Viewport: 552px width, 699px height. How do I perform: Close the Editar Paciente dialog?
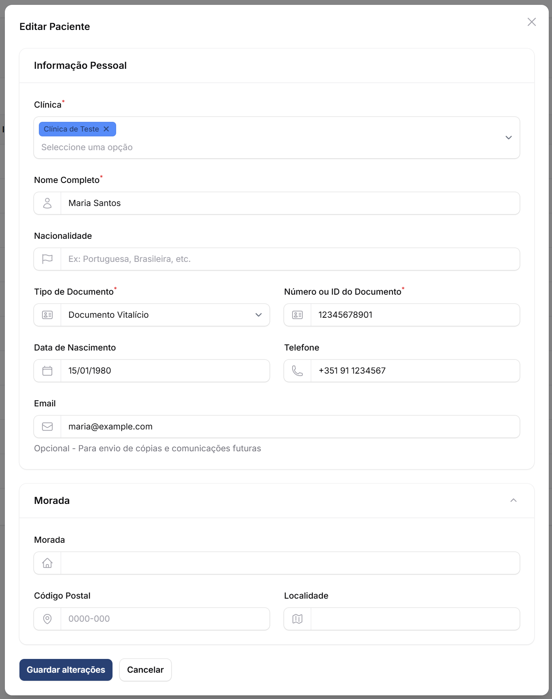(531, 22)
